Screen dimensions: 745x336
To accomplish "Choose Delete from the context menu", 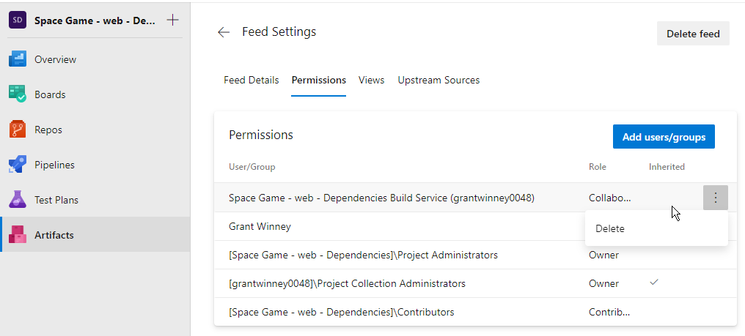I will pos(610,228).
